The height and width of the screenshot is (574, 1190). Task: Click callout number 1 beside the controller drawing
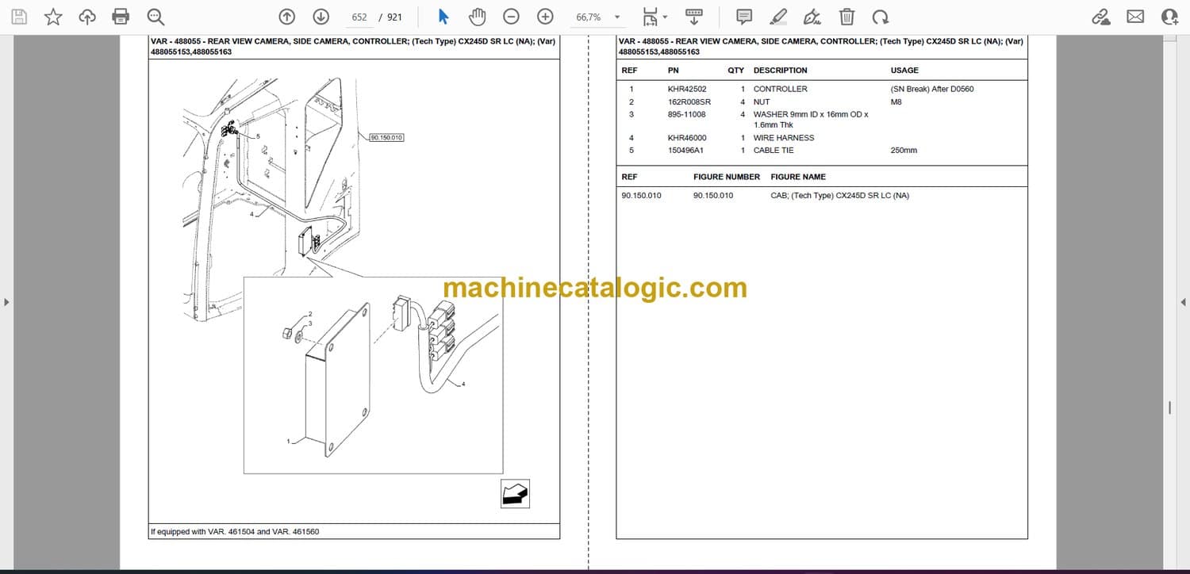(289, 442)
